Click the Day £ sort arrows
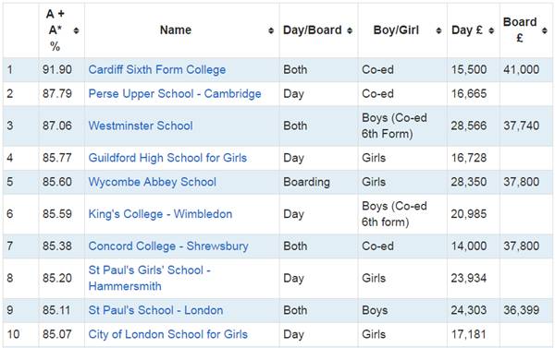 (491, 30)
